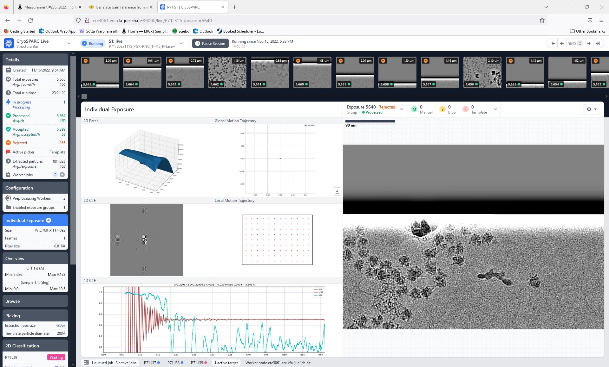Open Other Bookmarks folder
The image size is (609, 367).
tap(587, 31)
